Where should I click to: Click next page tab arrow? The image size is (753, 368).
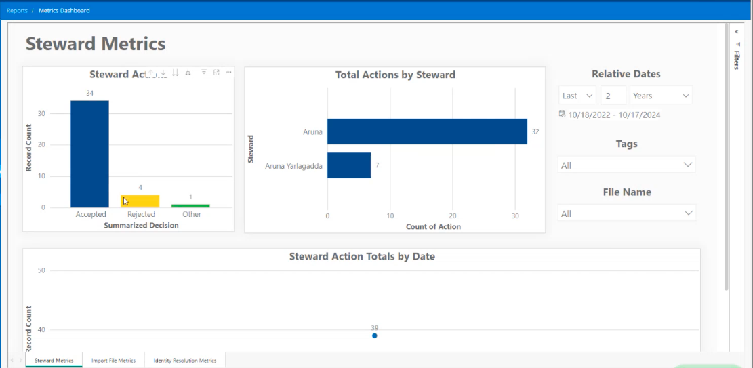[20, 360]
